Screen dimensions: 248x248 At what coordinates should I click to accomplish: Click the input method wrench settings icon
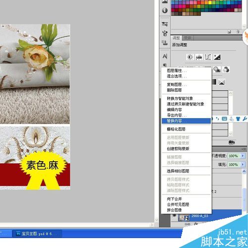(x=245, y=119)
